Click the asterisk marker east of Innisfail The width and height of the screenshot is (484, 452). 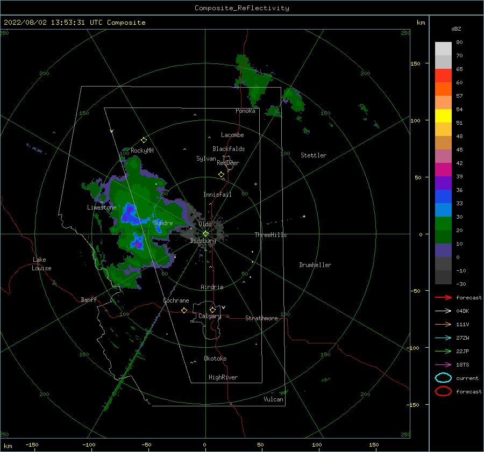click(x=255, y=184)
